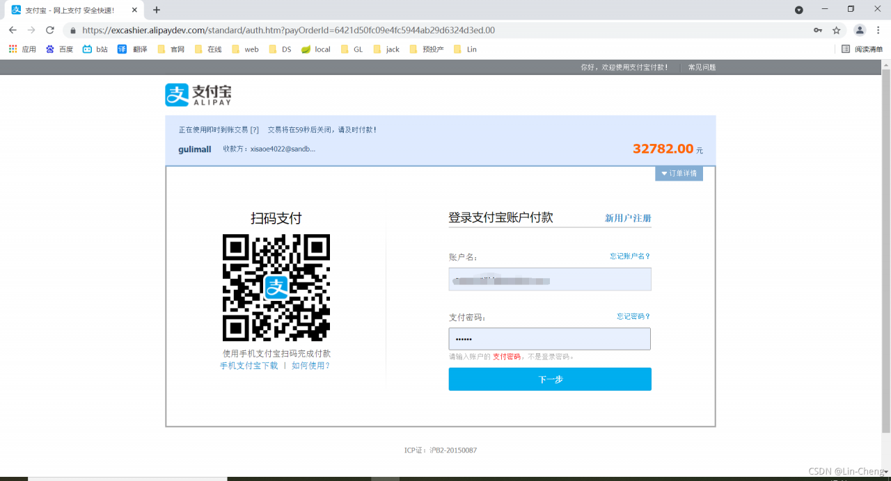Open the 官网 bookmark folder
The image size is (891, 481).
tap(171, 49)
